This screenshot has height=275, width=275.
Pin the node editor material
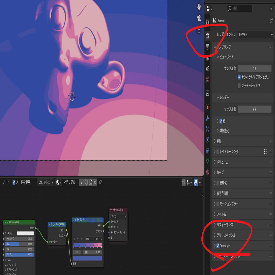click(x=100, y=182)
